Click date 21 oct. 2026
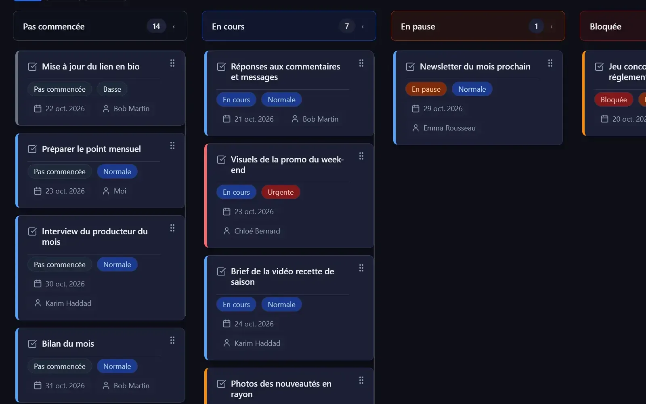646x404 pixels. [254, 119]
